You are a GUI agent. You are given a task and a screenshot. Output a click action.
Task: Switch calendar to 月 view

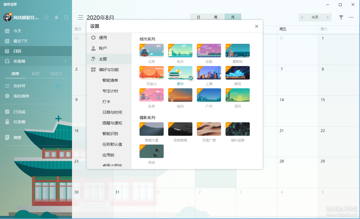[233, 17]
